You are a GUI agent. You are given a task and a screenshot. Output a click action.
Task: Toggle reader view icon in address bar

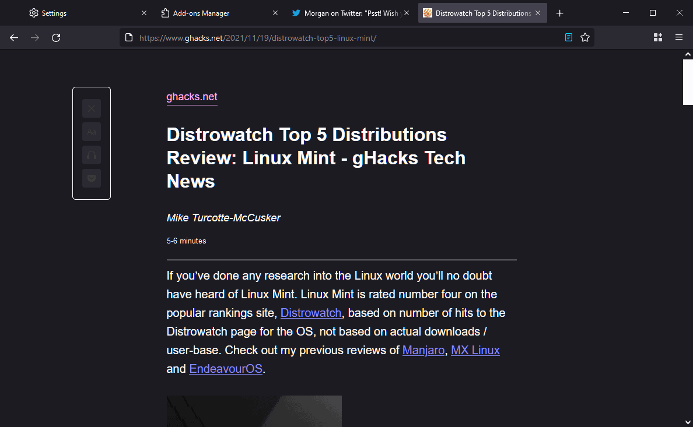(568, 37)
